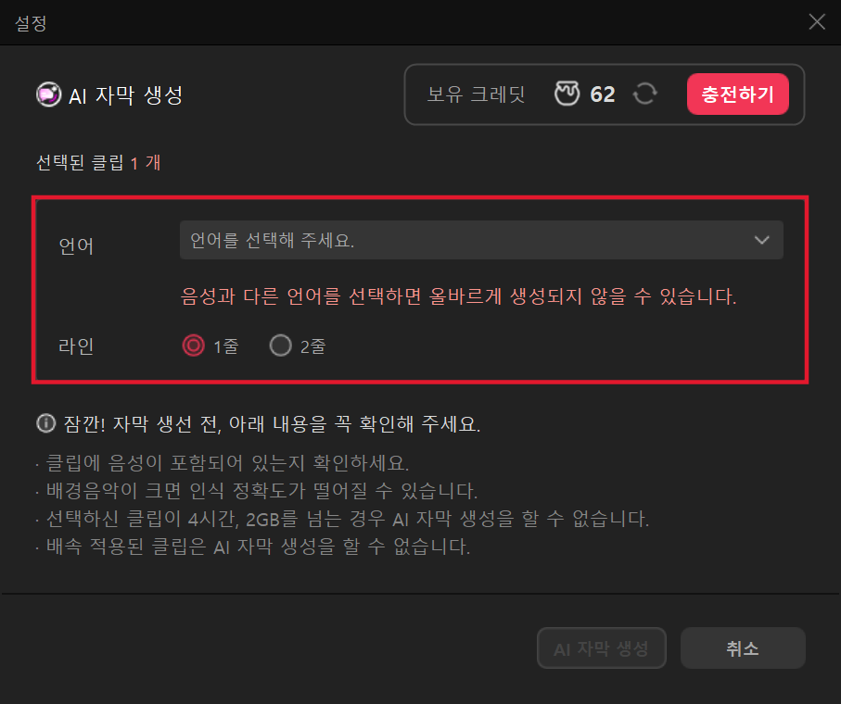Screen dimensions: 841x704
Task: Click the 라인 field label
Action: pos(76,346)
